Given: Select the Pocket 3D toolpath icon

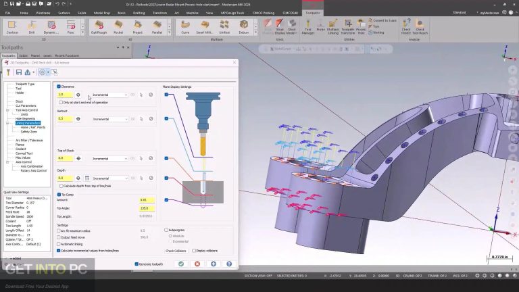Looking at the screenshot, I should (118, 27).
